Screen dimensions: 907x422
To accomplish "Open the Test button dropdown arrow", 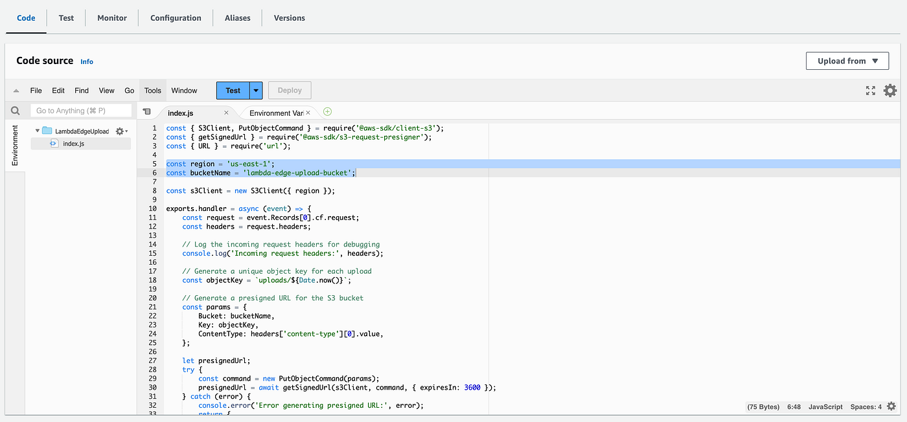I will [257, 91].
